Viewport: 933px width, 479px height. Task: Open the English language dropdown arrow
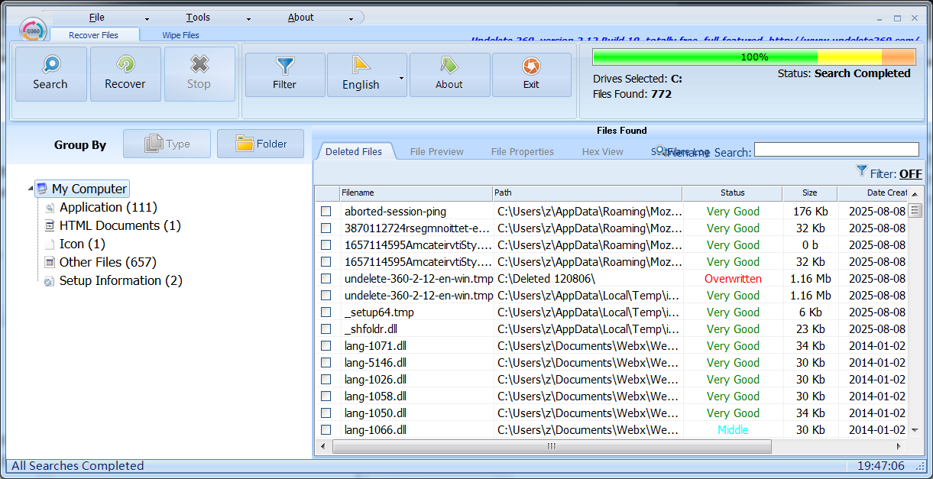coord(401,78)
